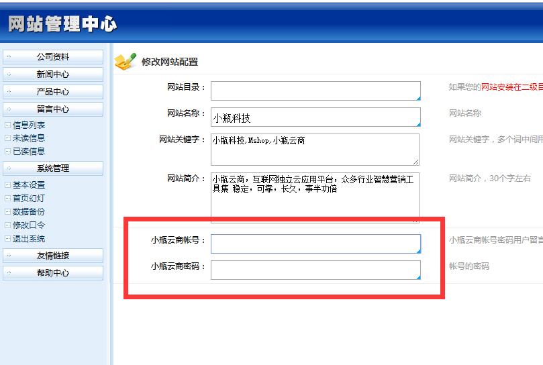The image size is (543, 365).
Task: Click the expand icon on the 新闻中心 header
Action: coord(9,74)
